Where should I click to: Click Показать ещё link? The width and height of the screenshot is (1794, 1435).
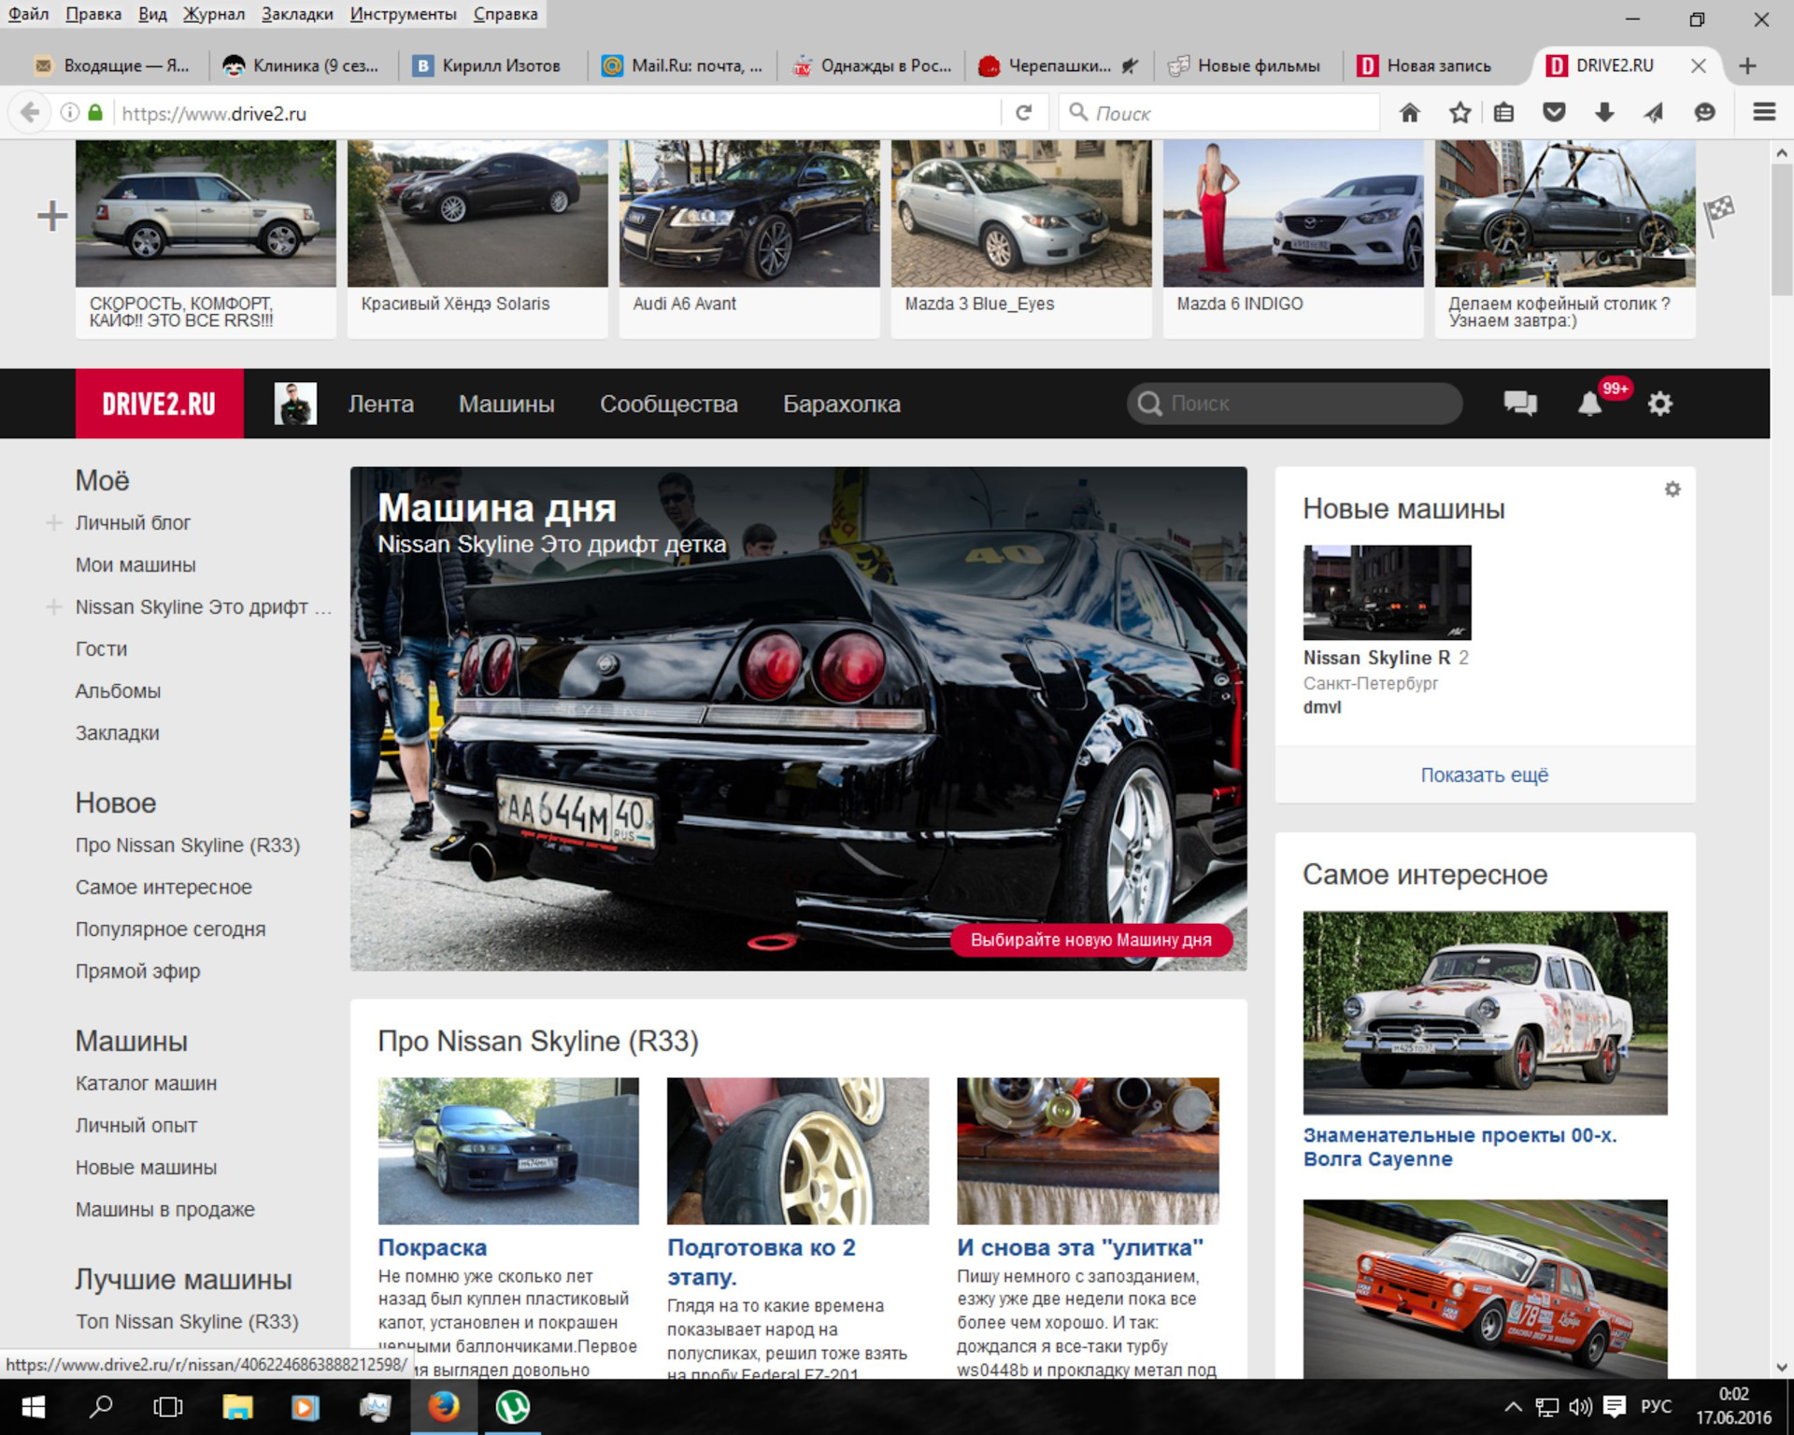tap(1484, 774)
